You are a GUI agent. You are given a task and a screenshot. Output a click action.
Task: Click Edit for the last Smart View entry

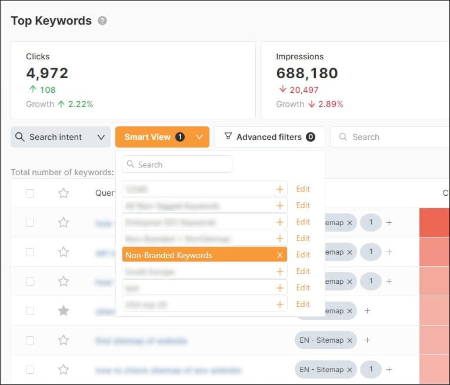pos(303,304)
